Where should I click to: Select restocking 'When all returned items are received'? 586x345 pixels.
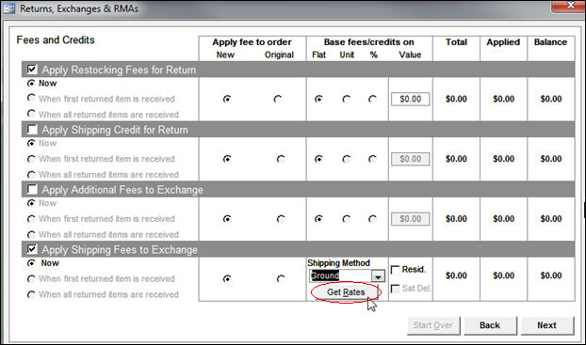pyautogui.click(x=31, y=114)
